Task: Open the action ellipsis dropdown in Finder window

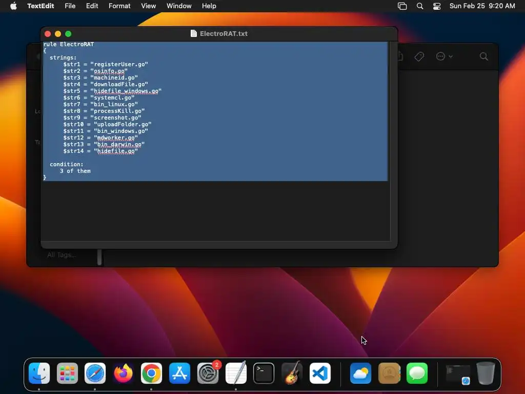Action: point(445,56)
